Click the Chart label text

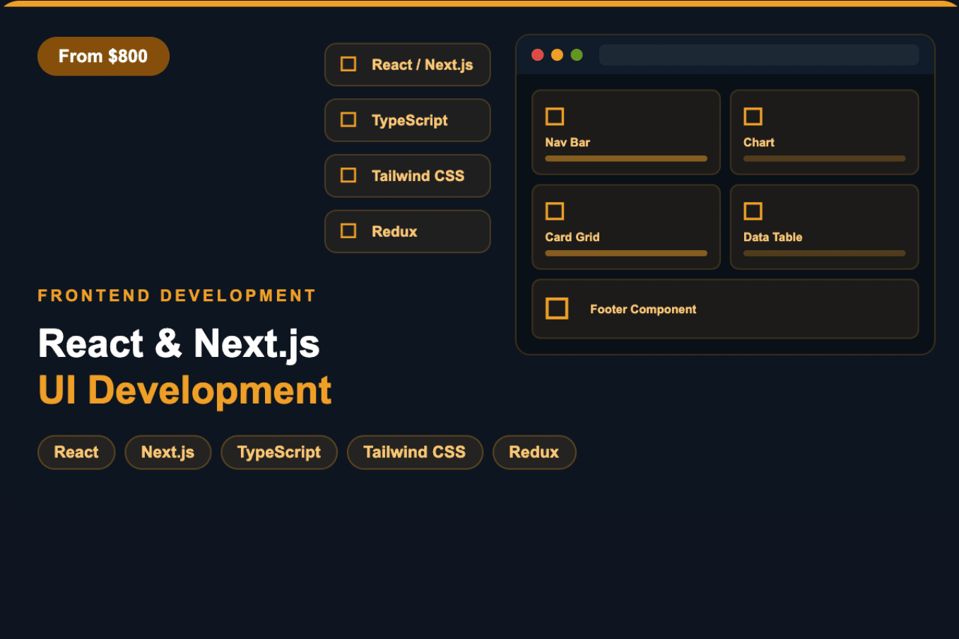pos(759,142)
